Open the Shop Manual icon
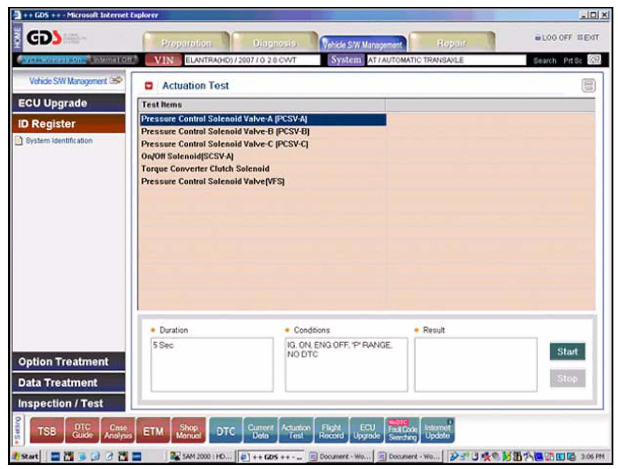 click(x=189, y=431)
